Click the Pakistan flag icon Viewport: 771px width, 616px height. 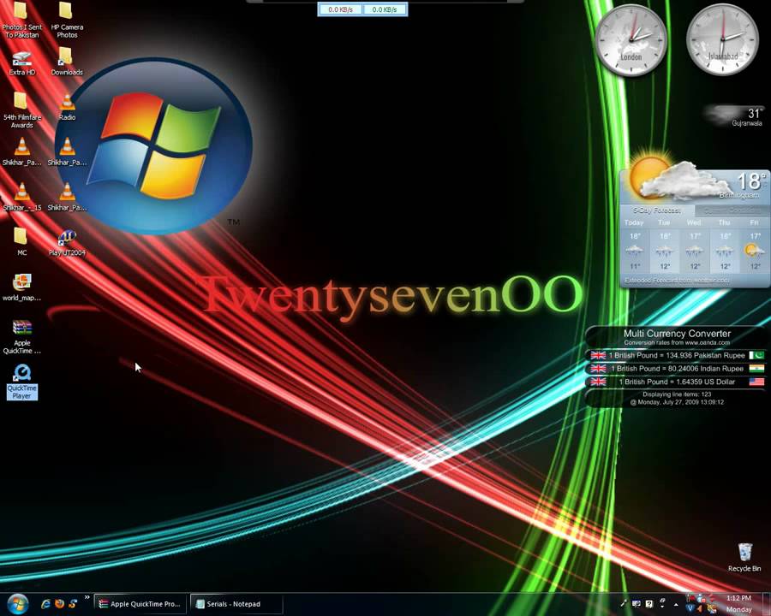tap(756, 355)
